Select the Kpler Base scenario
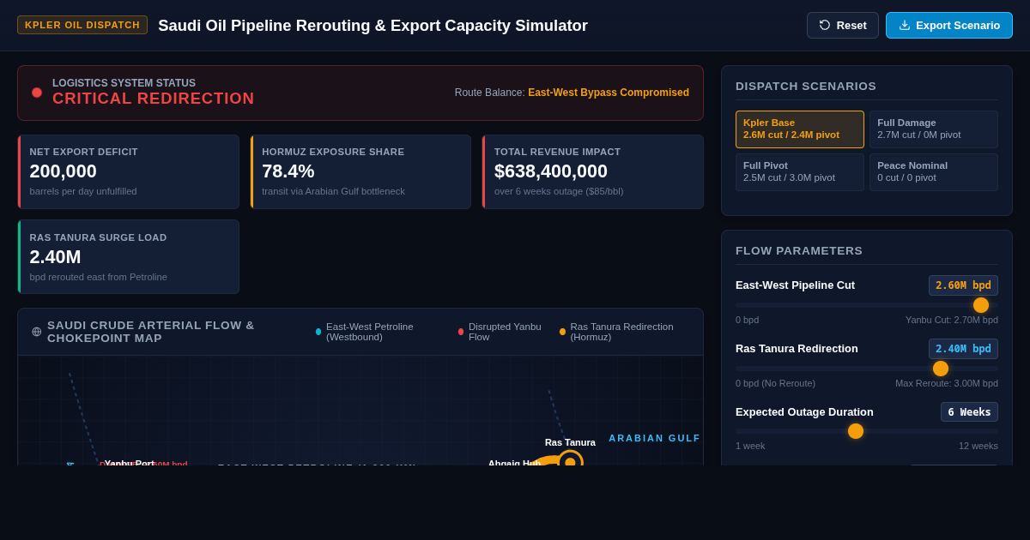The image size is (1030, 540). tap(800, 129)
